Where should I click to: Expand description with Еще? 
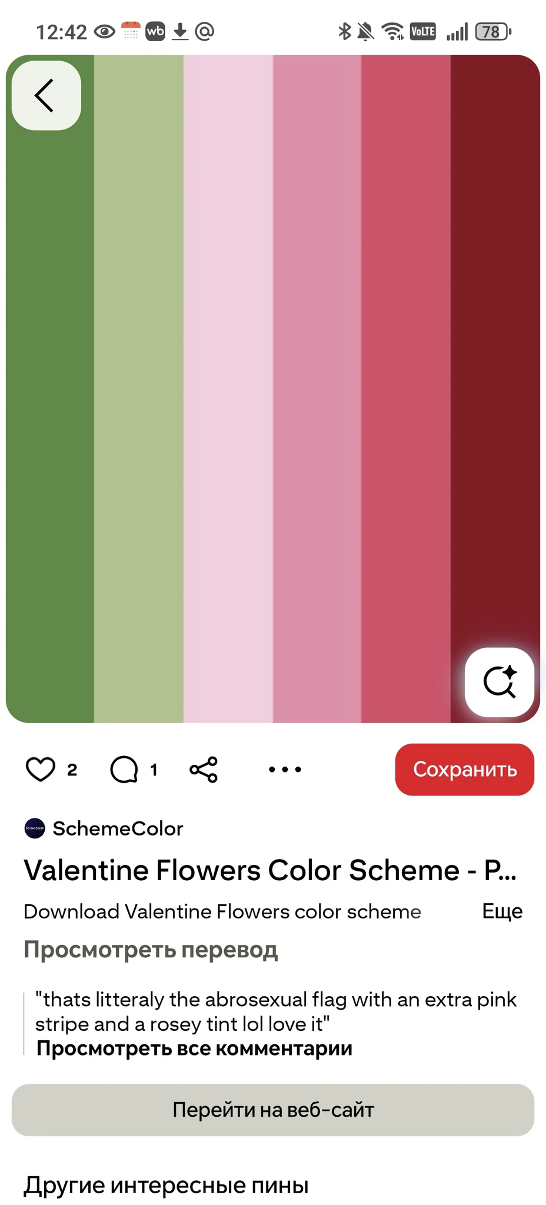tap(502, 911)
